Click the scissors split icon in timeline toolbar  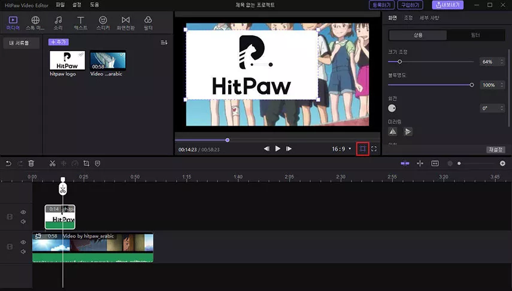pyautogui.click(x=52, y=163)
